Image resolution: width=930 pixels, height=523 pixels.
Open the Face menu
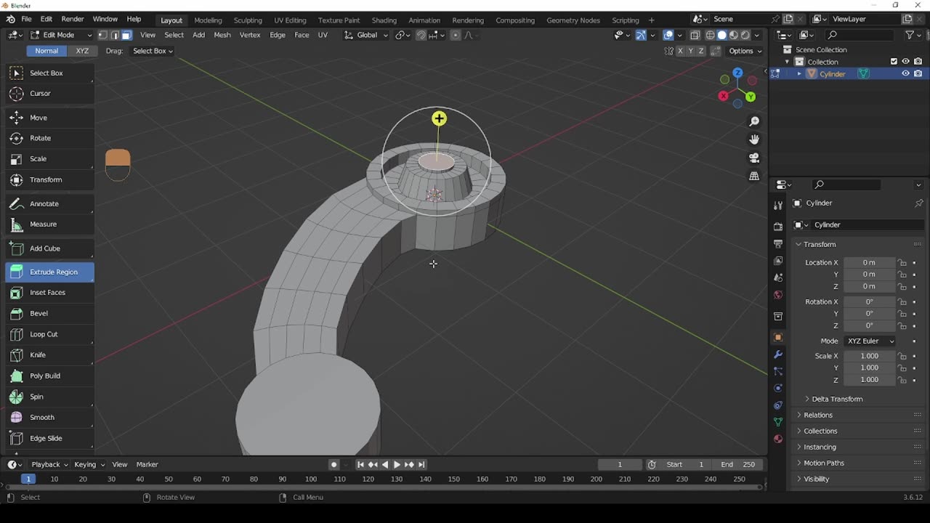tap(302, 35)
